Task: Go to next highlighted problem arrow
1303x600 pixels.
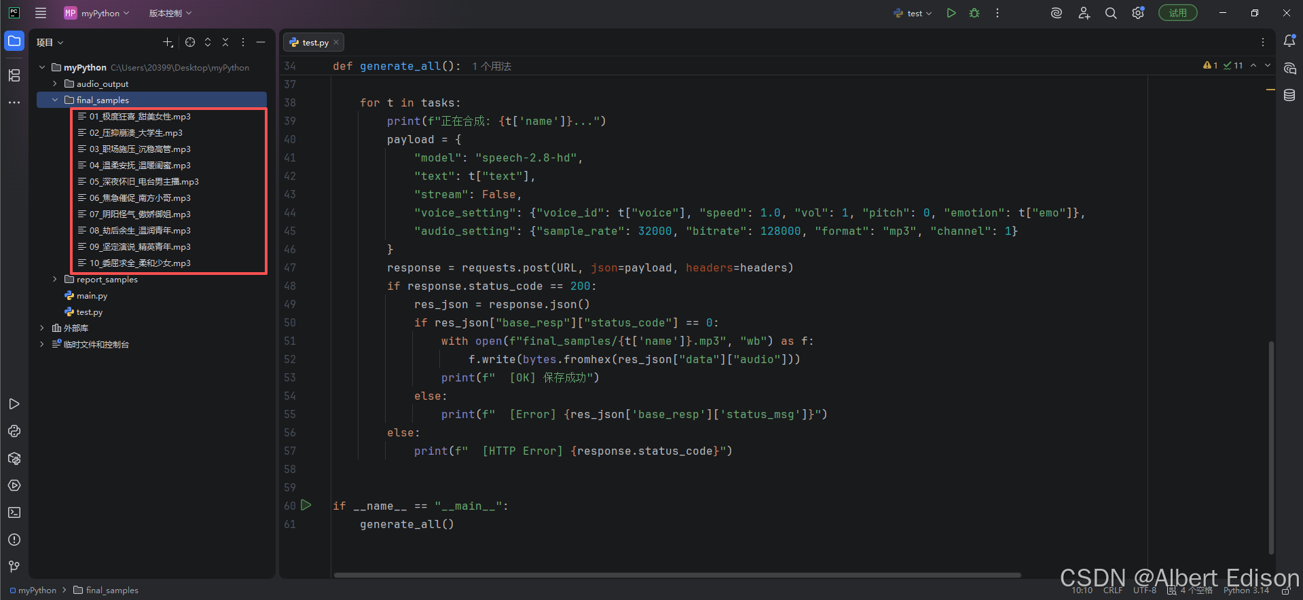Action: [x=1268, y=65]
